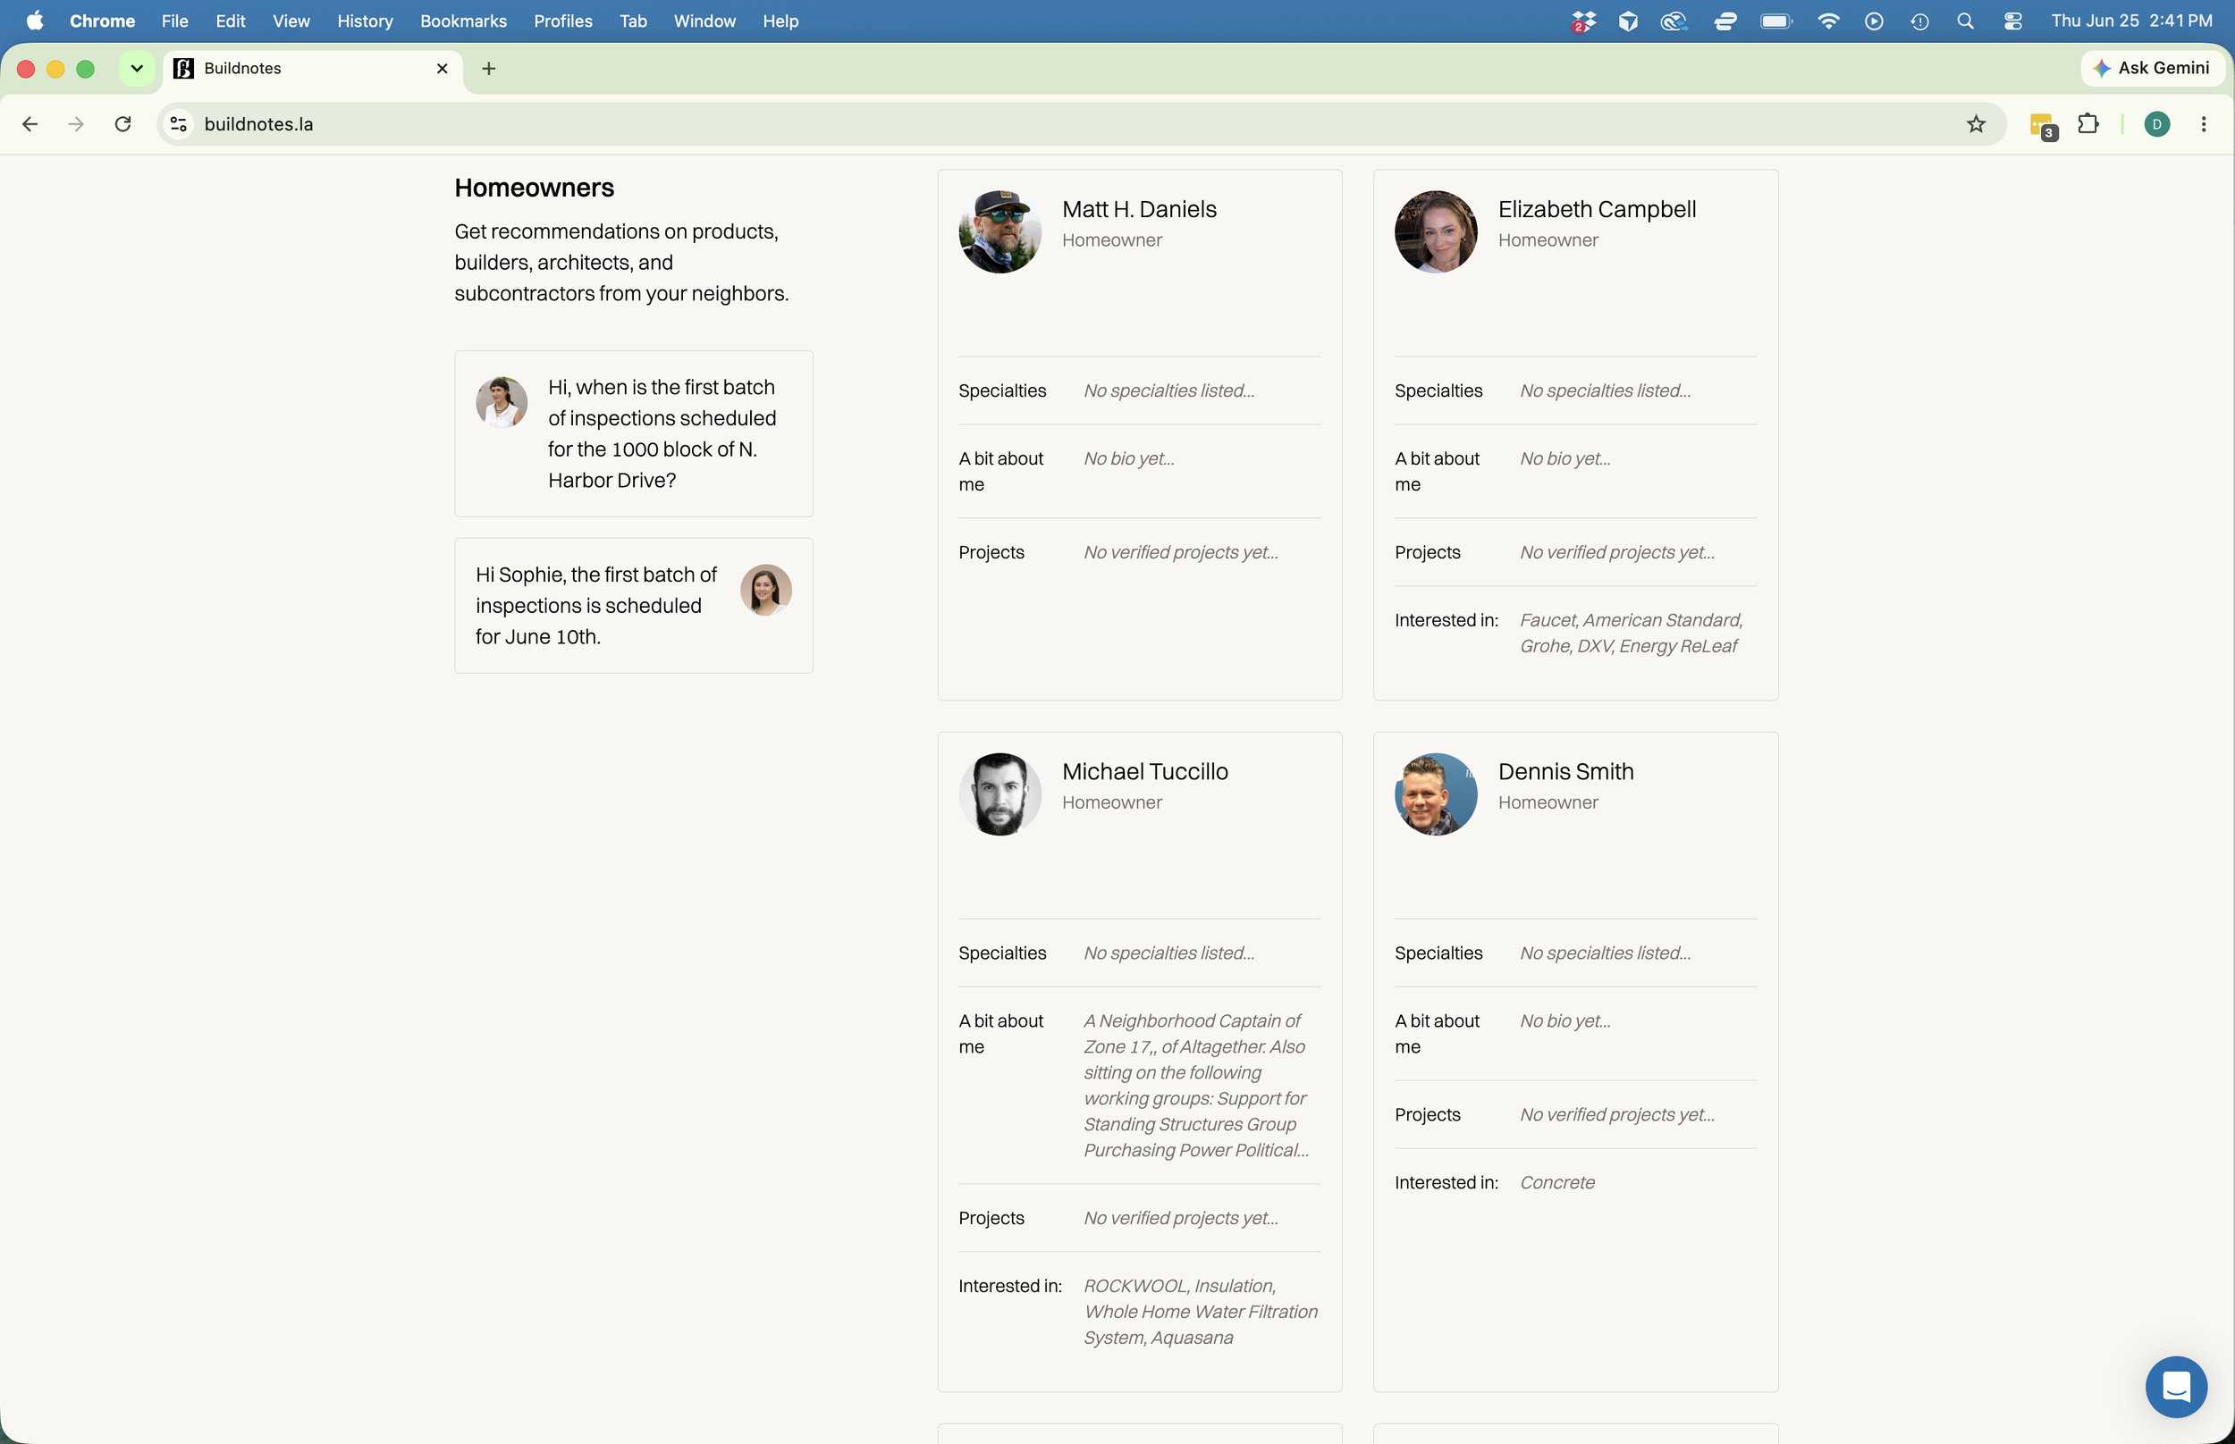
Task: Open Wi-Fi status in the menu bar
Action: pos(1827,21)
